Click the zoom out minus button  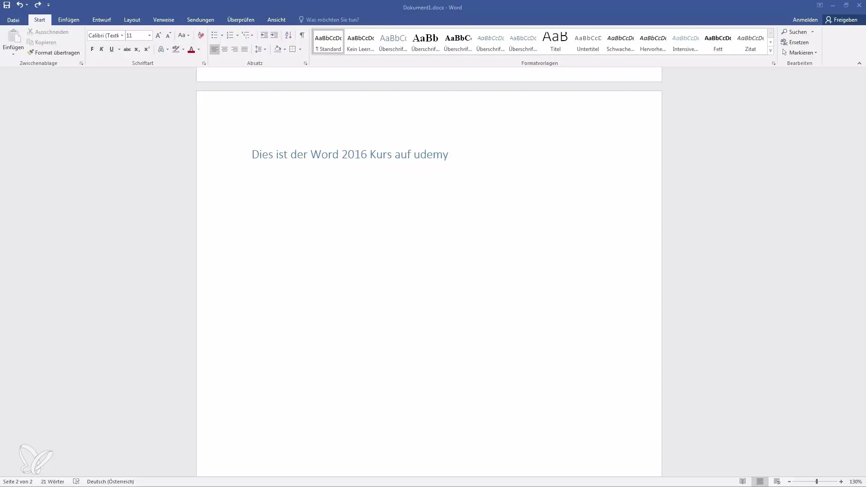coord(789,482)
